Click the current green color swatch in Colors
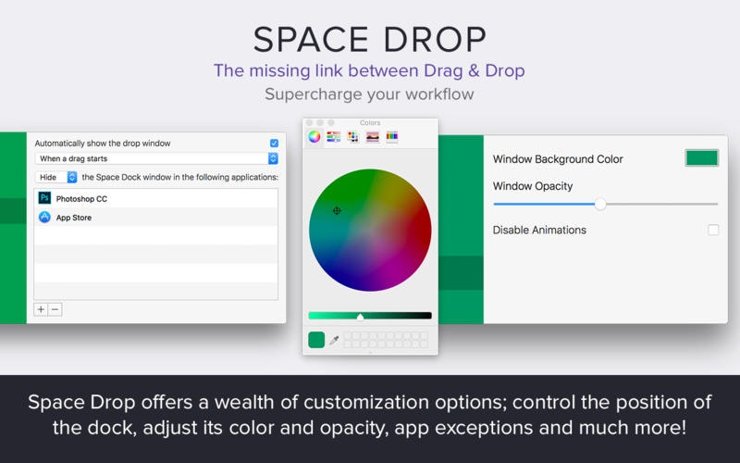The height and width of the screenshot is (463, 740). 316,340
